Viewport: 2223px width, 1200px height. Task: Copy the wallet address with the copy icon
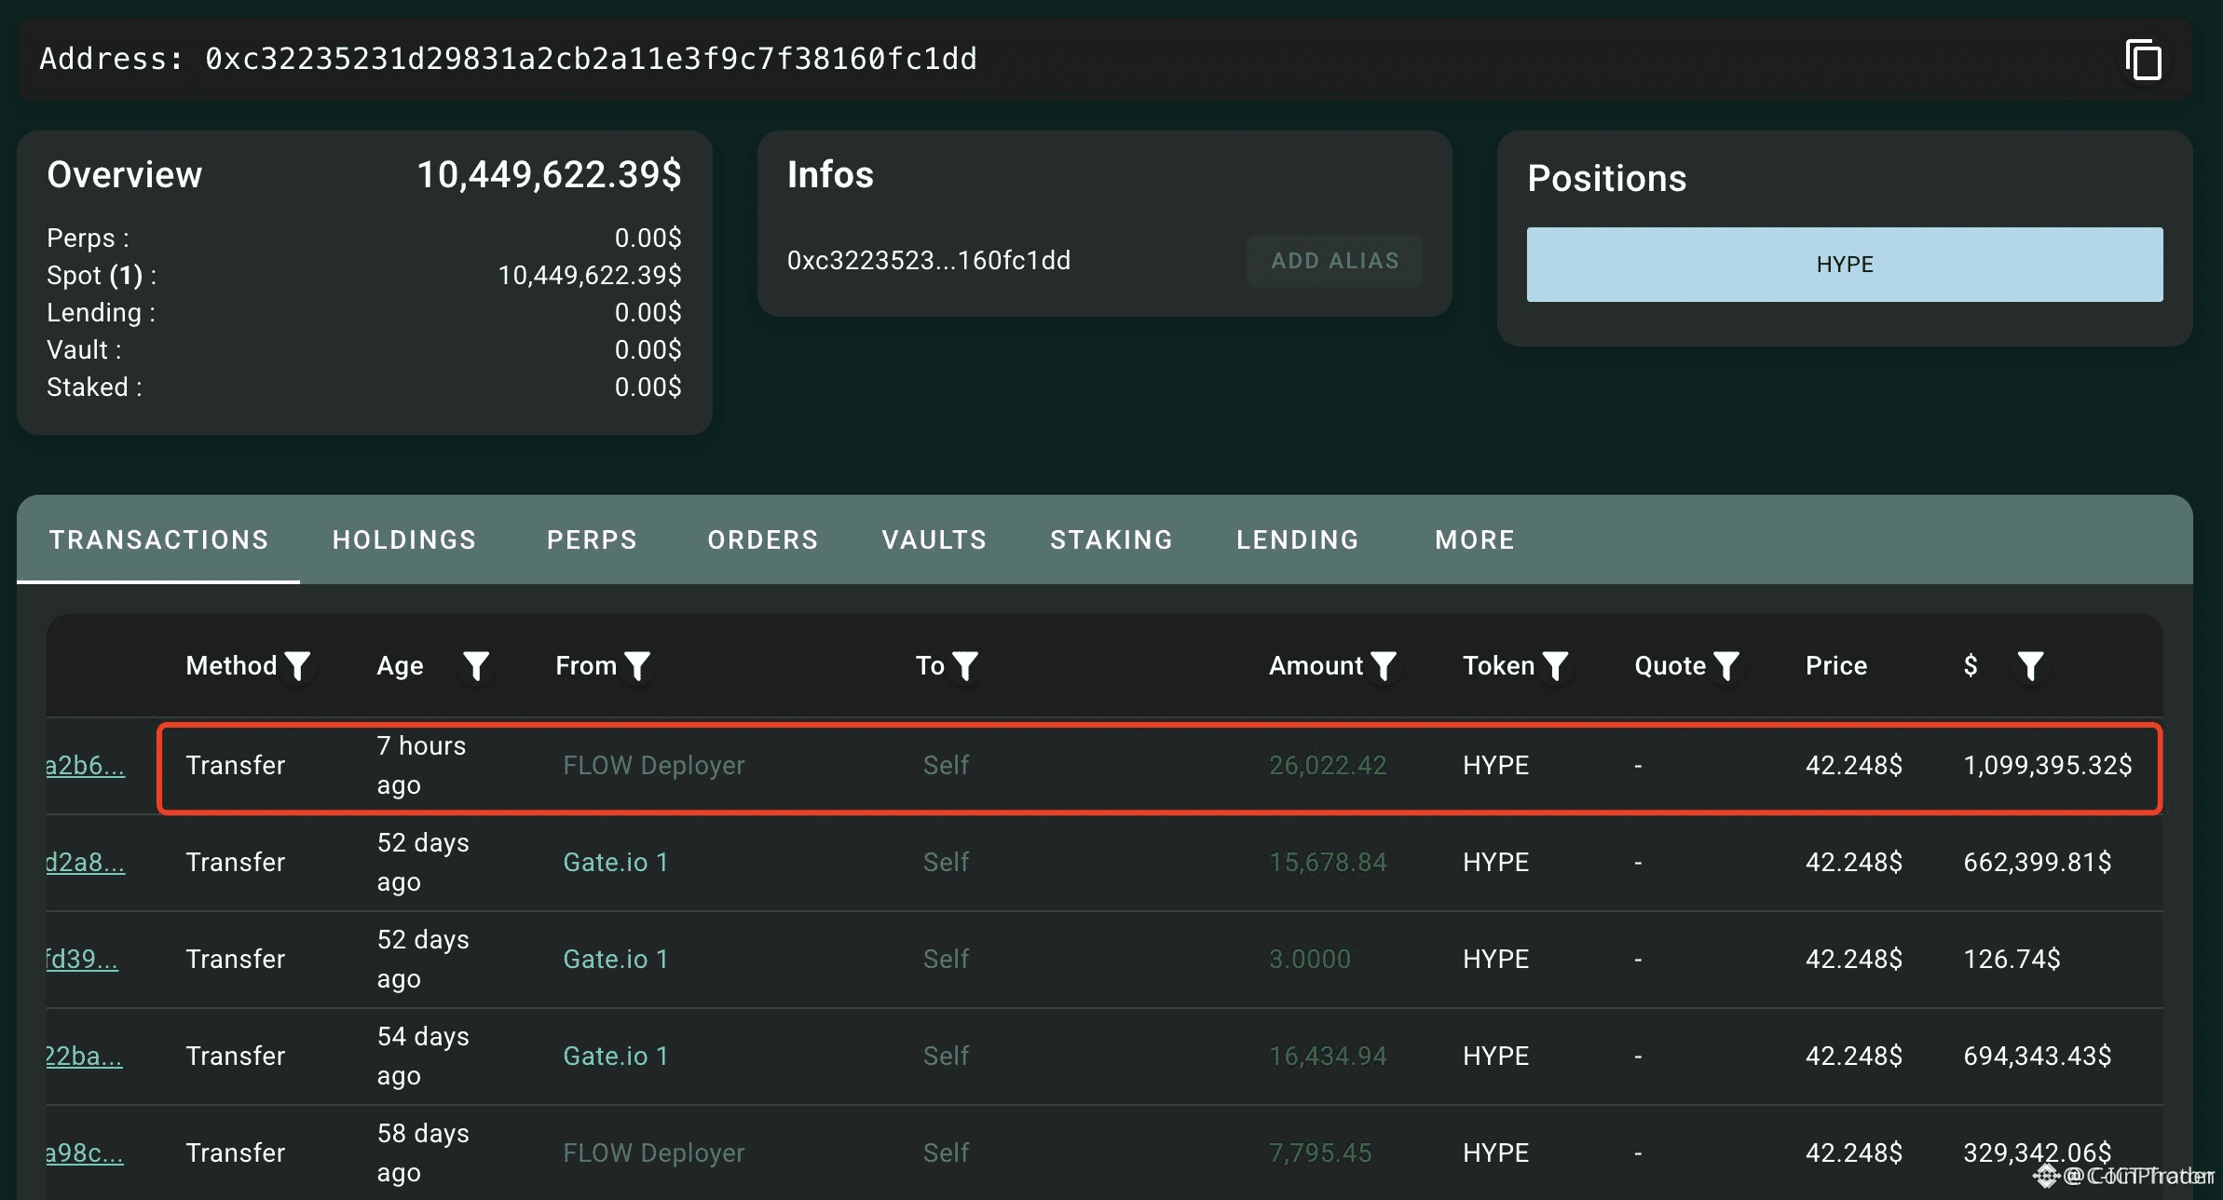point(2144,61)
